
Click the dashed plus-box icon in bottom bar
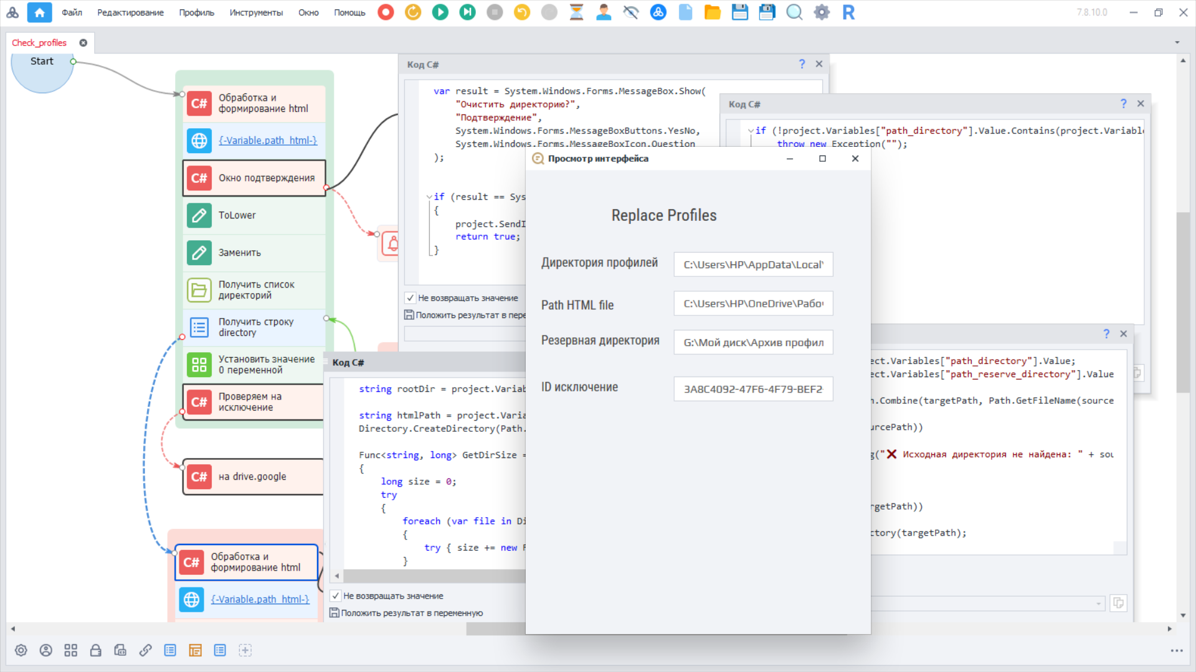(x=245, y=650)
